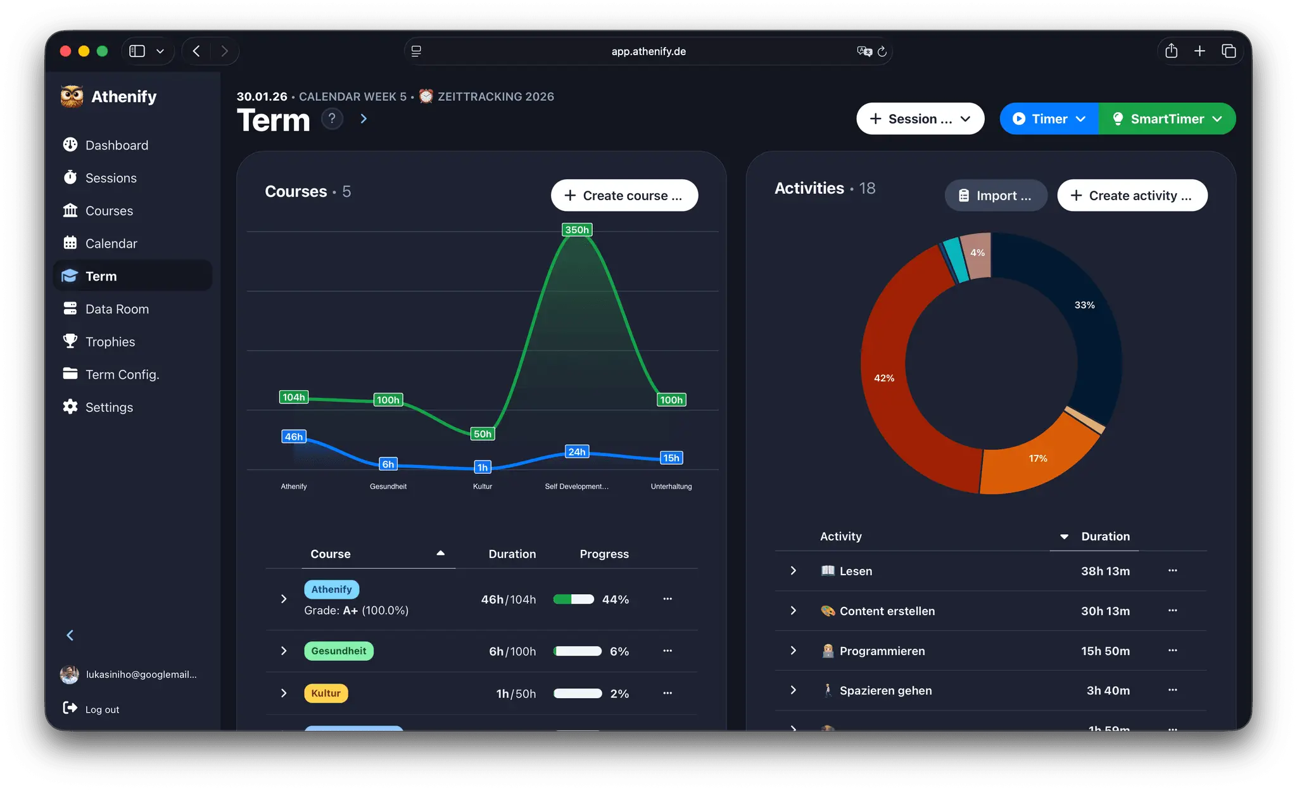This screenshot has width=1297, height=790.
Task: Expand the Programmieren activity row
Action: click(794, 650)
